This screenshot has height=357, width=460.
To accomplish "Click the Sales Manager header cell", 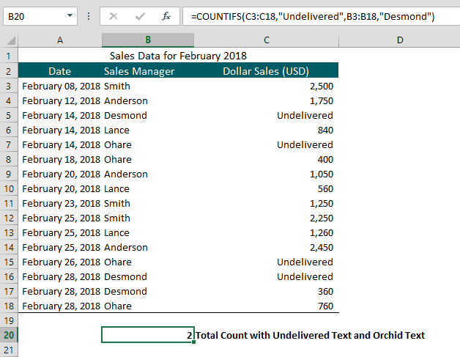I will [139, 71].
